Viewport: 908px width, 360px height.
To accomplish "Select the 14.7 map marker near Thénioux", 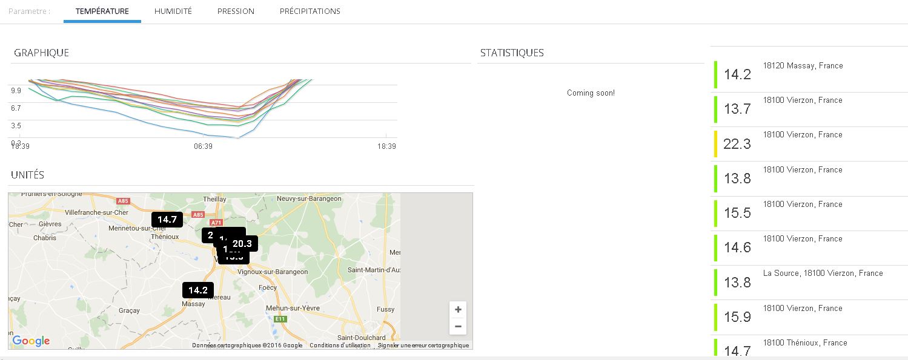I will (x=167, y=220).
